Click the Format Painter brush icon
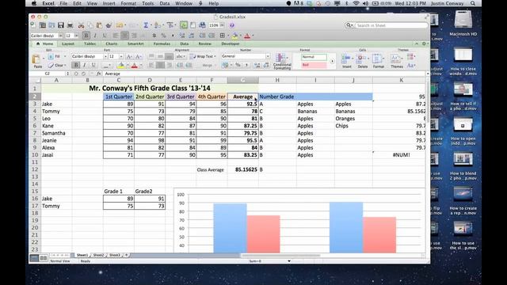The height and width of the screenshot is (285, 507). (x=109, y=25)
